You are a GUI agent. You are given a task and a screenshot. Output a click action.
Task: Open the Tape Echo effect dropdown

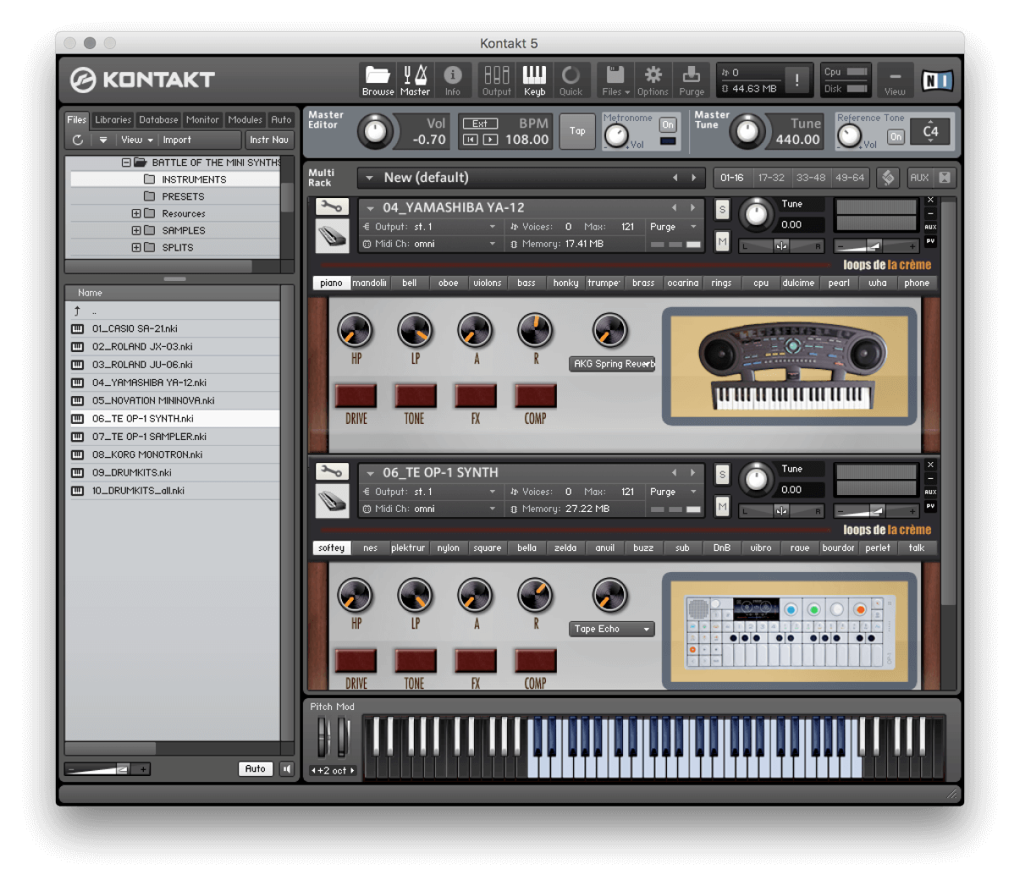pyautogui.click(x=612, y=629)
